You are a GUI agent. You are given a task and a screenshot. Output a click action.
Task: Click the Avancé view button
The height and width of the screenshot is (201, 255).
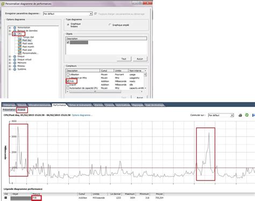[x=22, y=110]
